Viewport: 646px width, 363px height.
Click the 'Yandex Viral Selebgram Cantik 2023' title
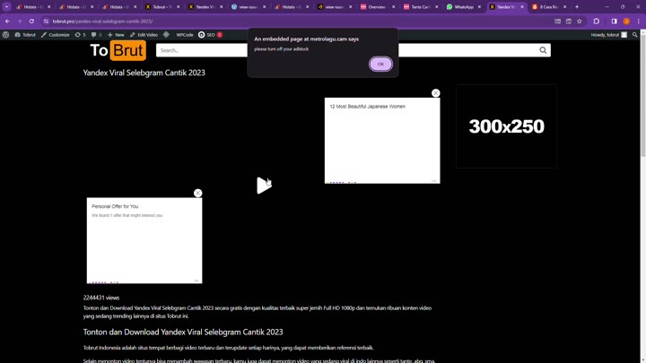[x=144, y=73]
